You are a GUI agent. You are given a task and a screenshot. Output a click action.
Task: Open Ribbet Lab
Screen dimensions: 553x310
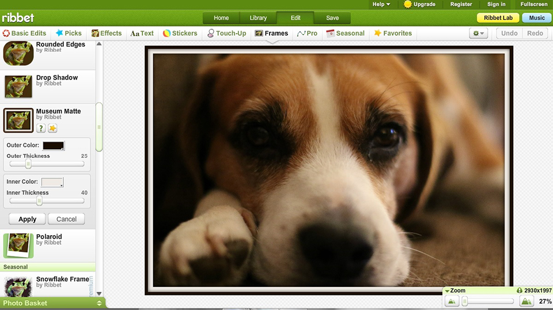(498, 18)
